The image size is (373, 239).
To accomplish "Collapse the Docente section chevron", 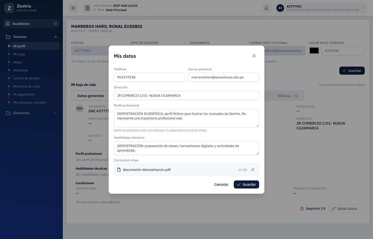I will (56, 37).
